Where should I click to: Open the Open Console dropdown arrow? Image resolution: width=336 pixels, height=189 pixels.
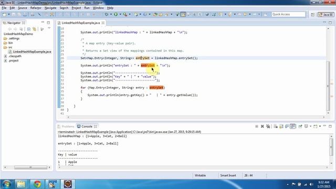pyautogui.click(x=320, y=127)
